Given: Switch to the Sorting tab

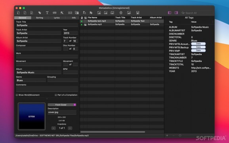Looking at the screenshot, I should pyautogui.click(x=40, y=18).
